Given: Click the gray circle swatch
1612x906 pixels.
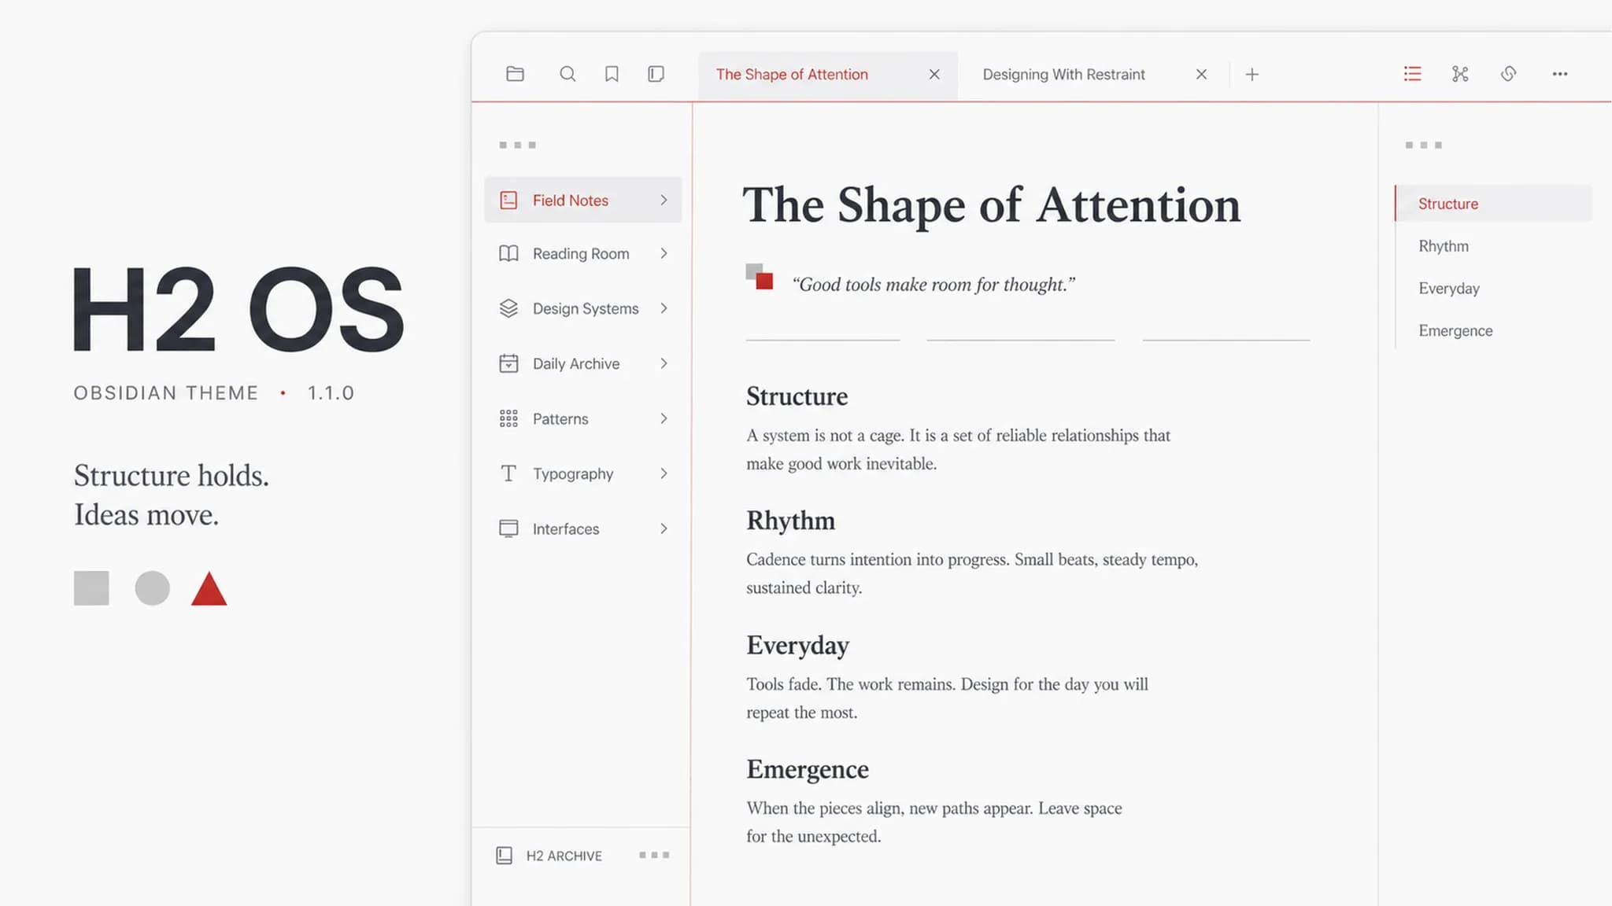Looking at the screenshot, I should (152, 588).
